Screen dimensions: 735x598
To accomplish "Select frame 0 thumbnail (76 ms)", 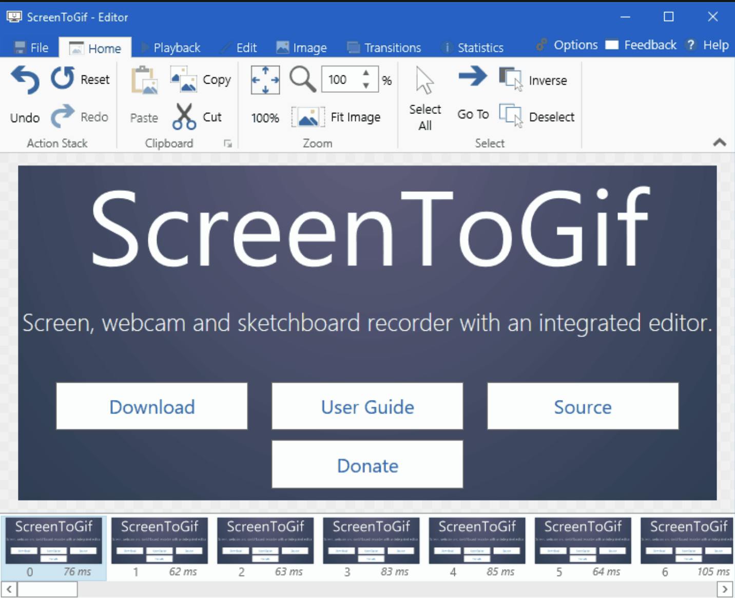I will coord(54,548).
